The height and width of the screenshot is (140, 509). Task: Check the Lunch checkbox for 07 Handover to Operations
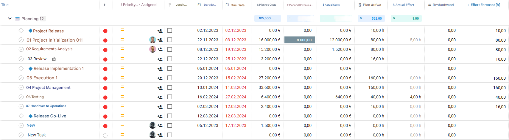coord(170,106)
